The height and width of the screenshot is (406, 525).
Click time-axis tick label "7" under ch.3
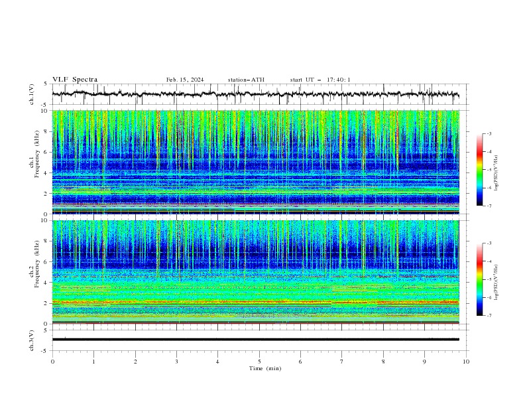(x=342, y=362)
